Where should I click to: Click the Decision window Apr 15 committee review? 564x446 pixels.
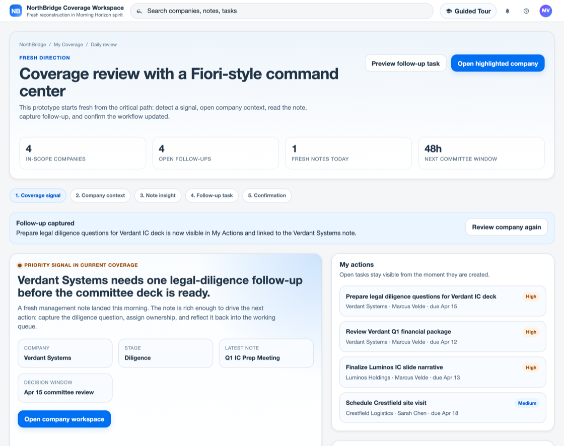point(65,388)
